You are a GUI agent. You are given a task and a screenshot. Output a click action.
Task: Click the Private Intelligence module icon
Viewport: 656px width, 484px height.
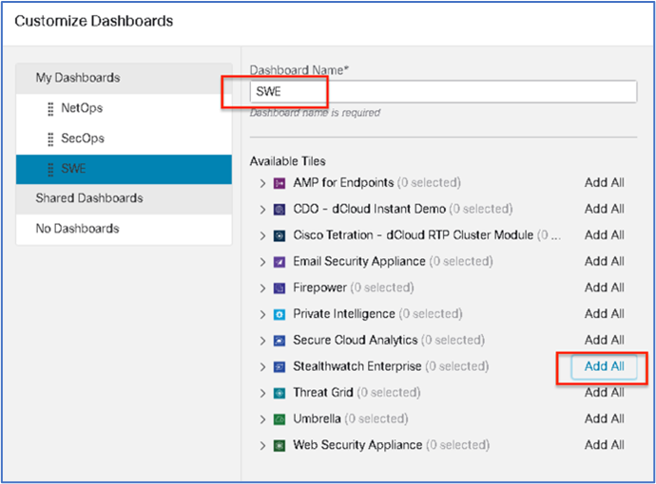click(280, 314)
